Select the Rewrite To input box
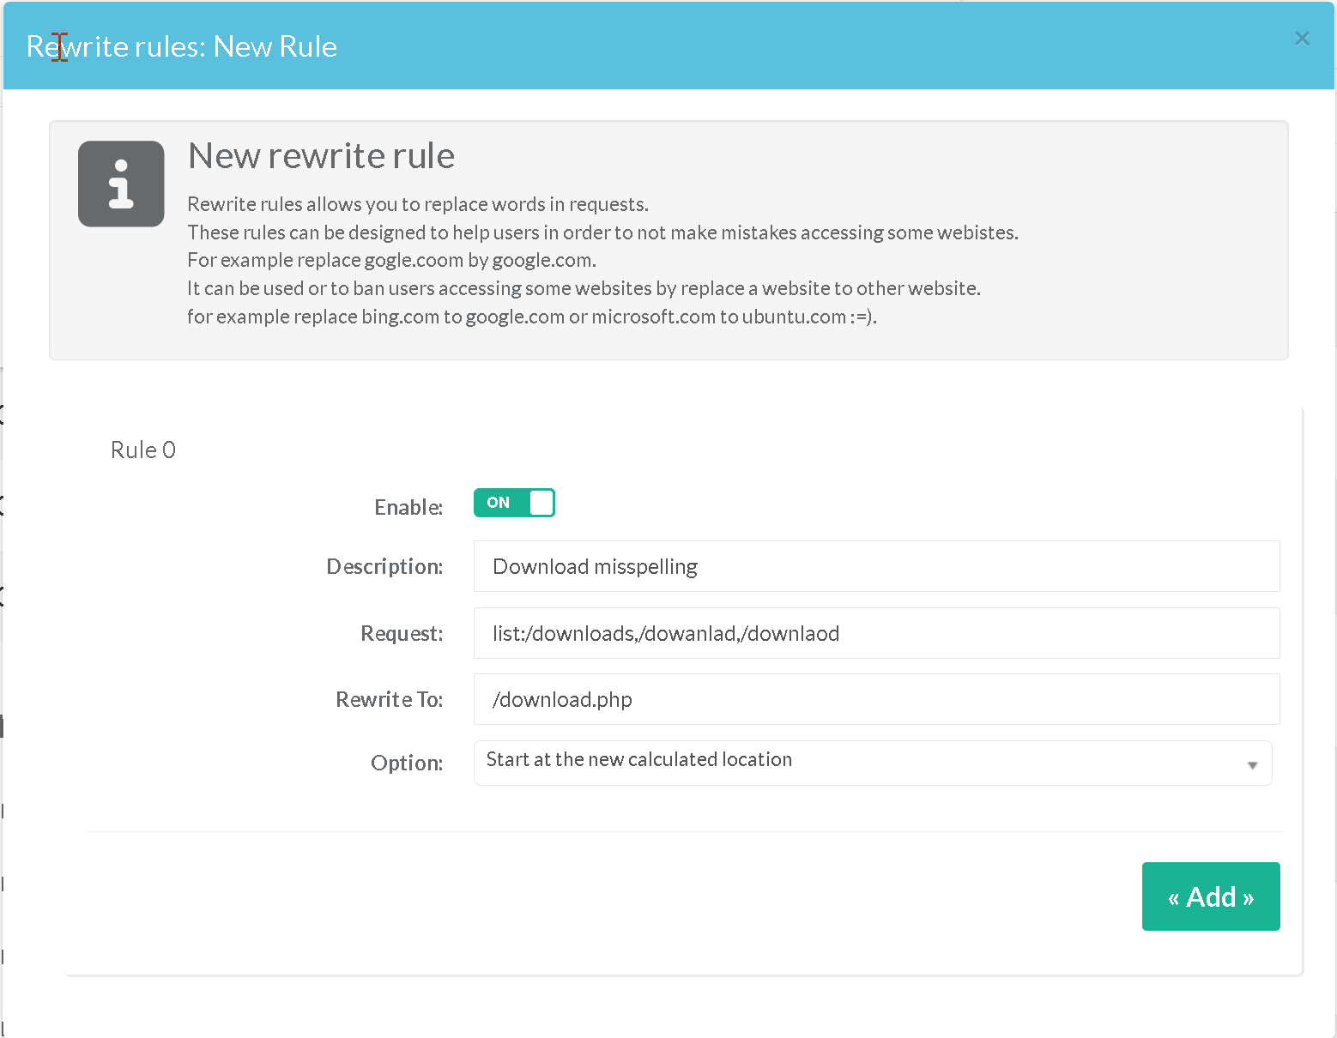1337x1038 pixels. click(875, 699)
